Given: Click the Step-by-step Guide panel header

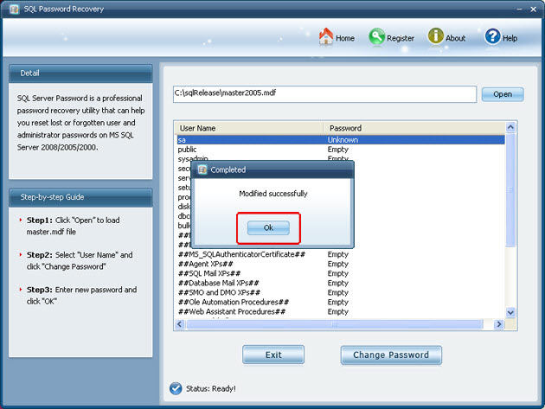Looking at the screenshot, I should (80, 197).
